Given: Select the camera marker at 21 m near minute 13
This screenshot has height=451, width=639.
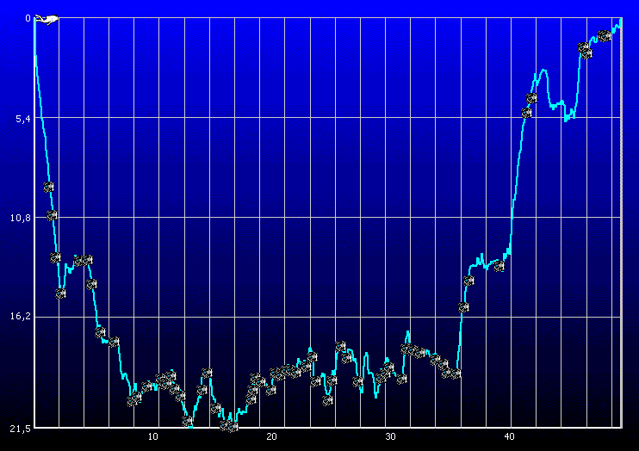Looking at the screenshot, I should coord(187,420).
